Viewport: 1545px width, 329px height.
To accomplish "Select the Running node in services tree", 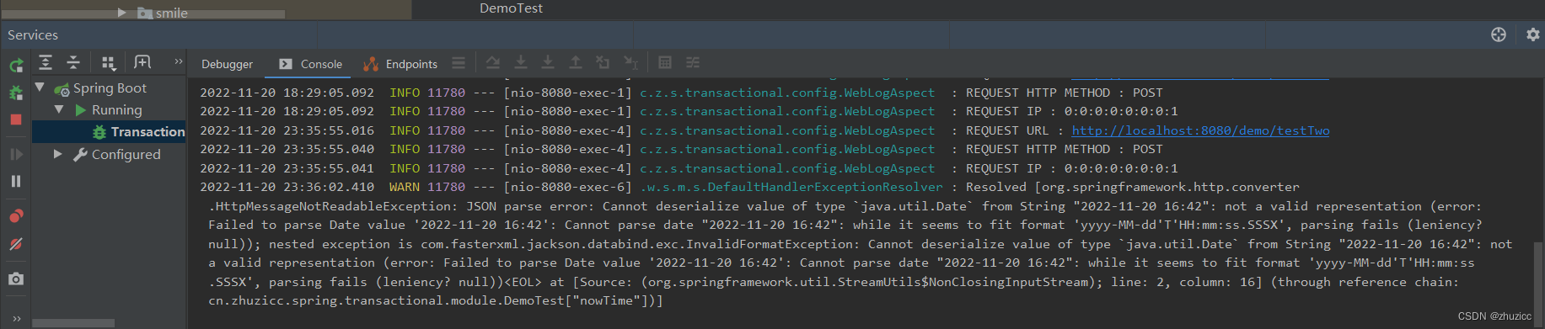I will click(116, 109).
